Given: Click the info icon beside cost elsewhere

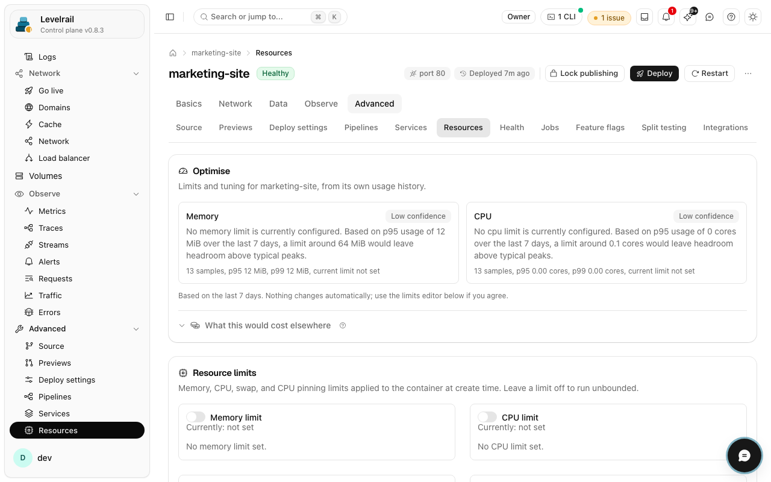Looking at the screenshot, I should click(x=343, y=325).
